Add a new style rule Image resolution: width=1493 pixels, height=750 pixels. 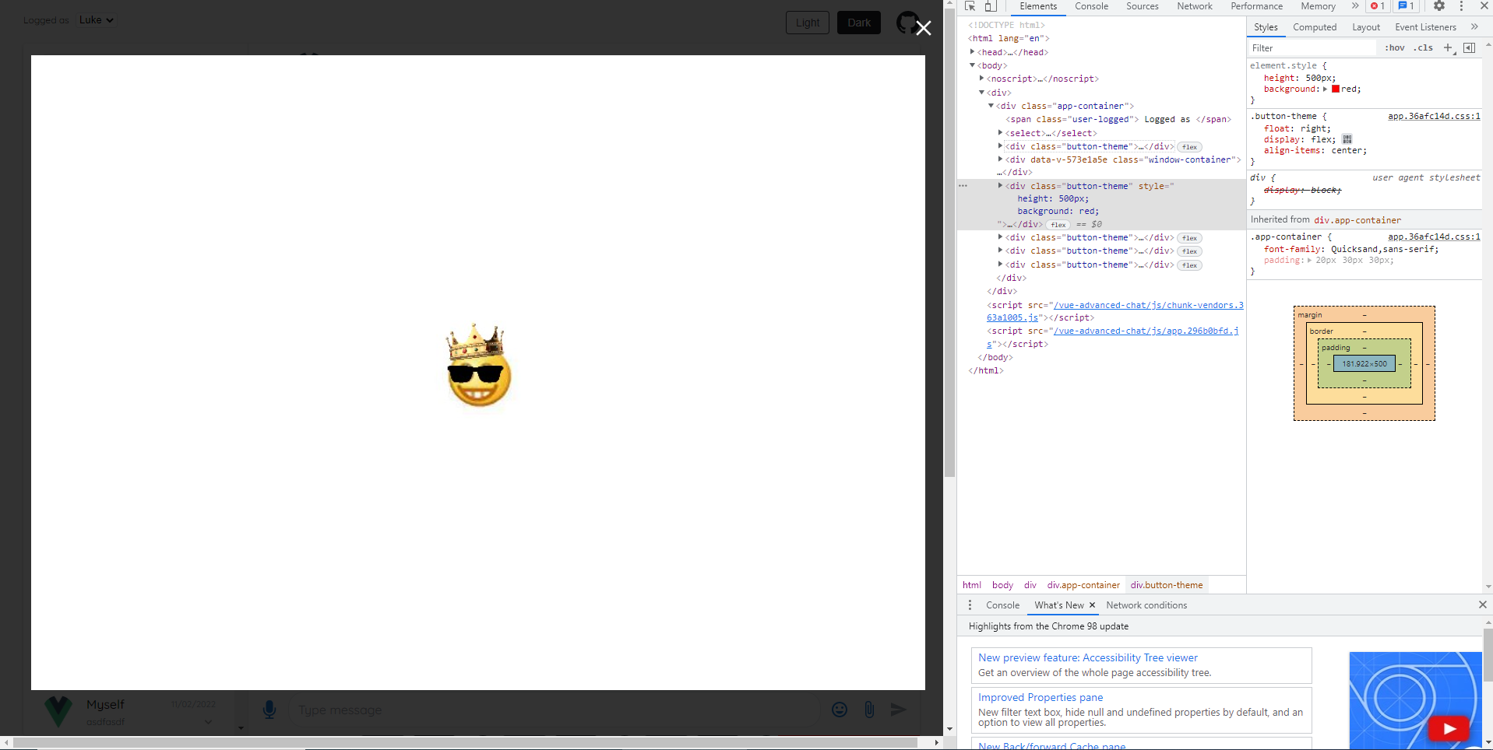coord(1449,48)
